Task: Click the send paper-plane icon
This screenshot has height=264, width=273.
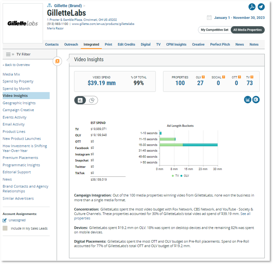Action: pos(261,7)
